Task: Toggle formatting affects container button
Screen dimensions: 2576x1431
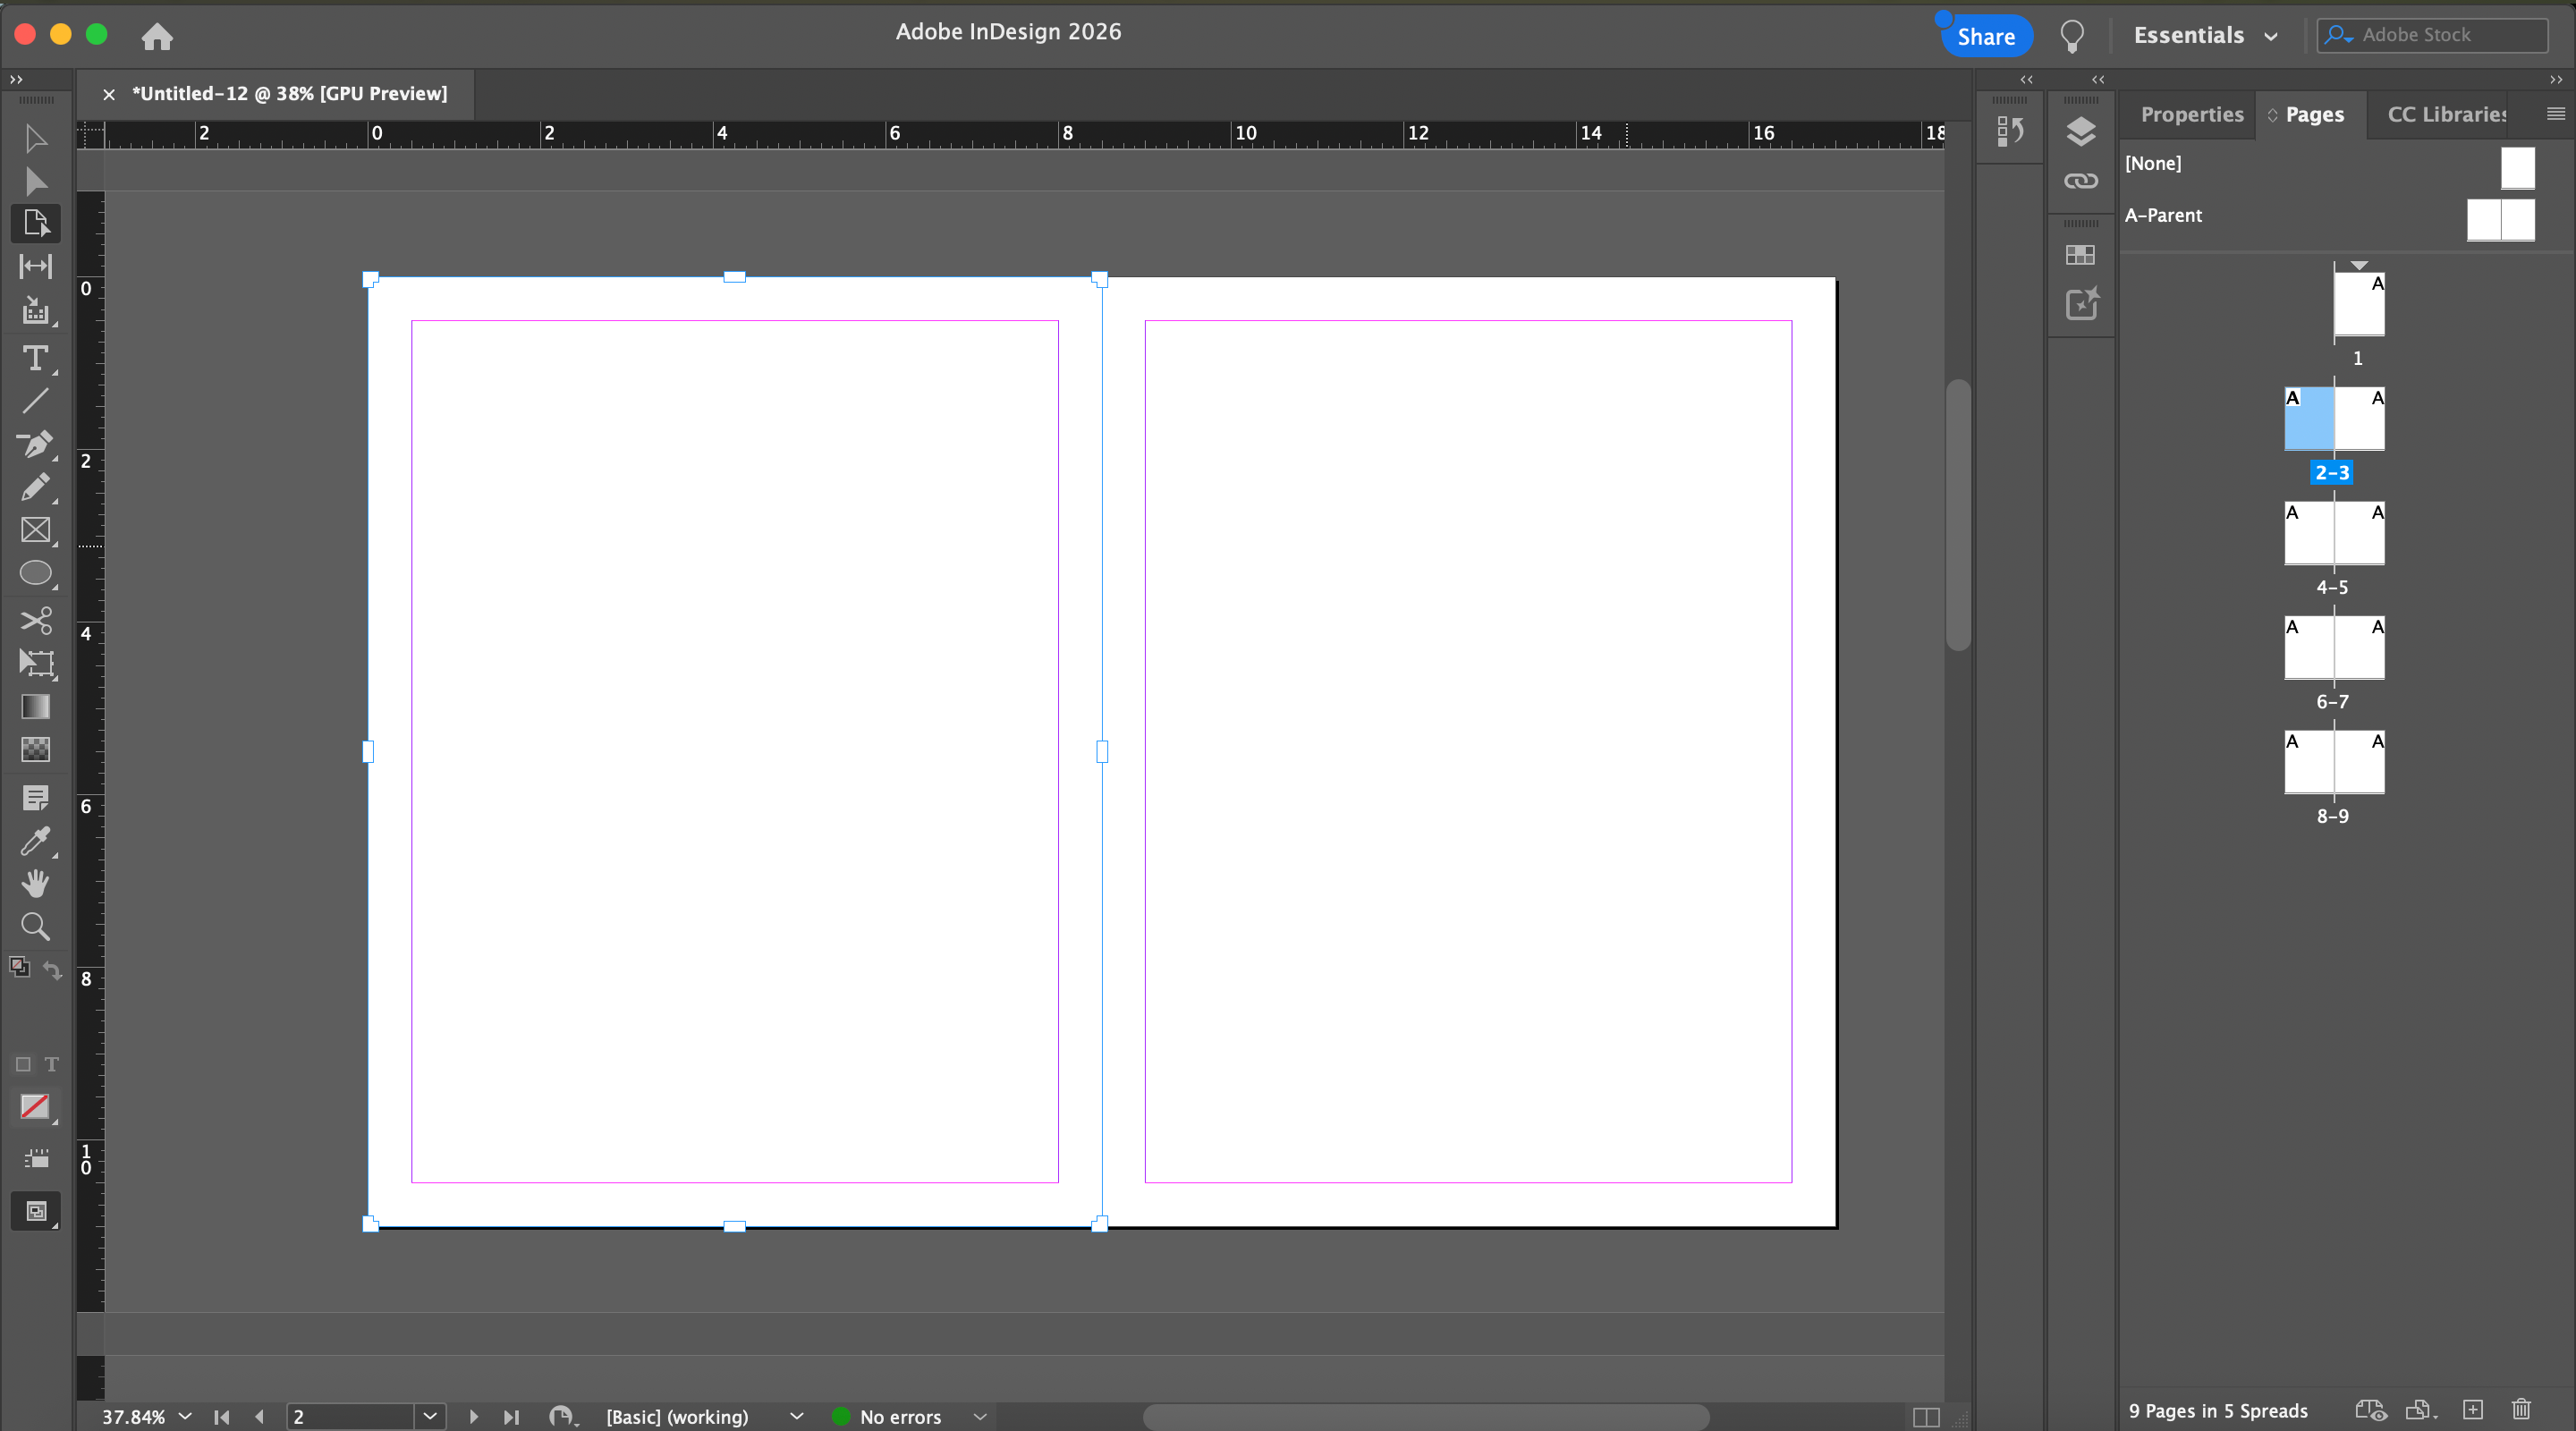Action: [x=23, y=1064]
